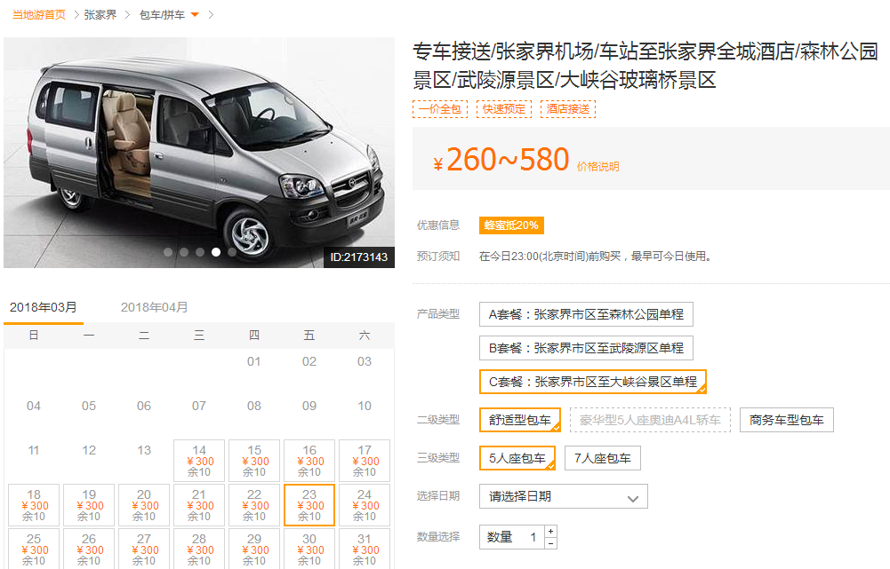This screenshot has width=890, height=569.
Task: Open the 当地游首页 breadcrumb link
Action: pos(39,15)
